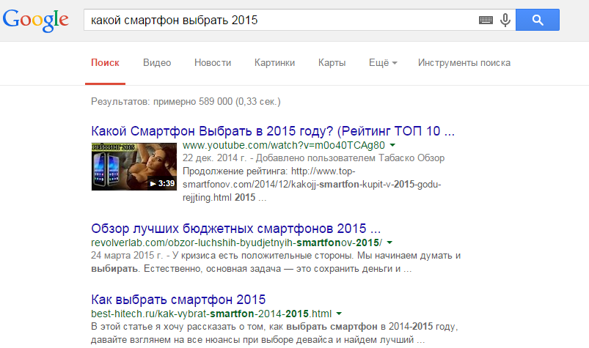Open Инструменты поиска options
Screen dimensions: 589x348
click(x=464, y=63)
